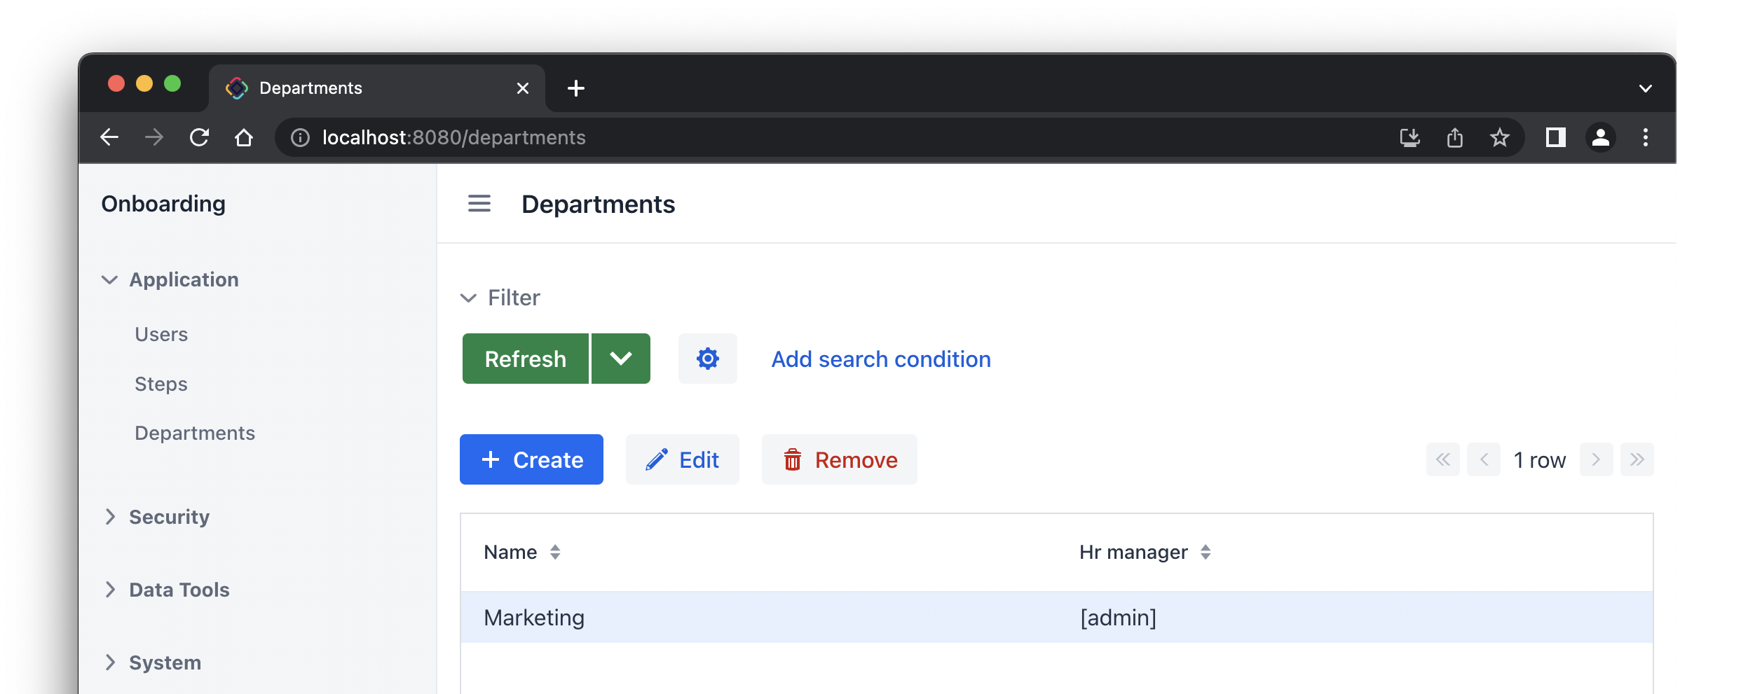
Task: Open a new browser tab
Action: point(575,88)
